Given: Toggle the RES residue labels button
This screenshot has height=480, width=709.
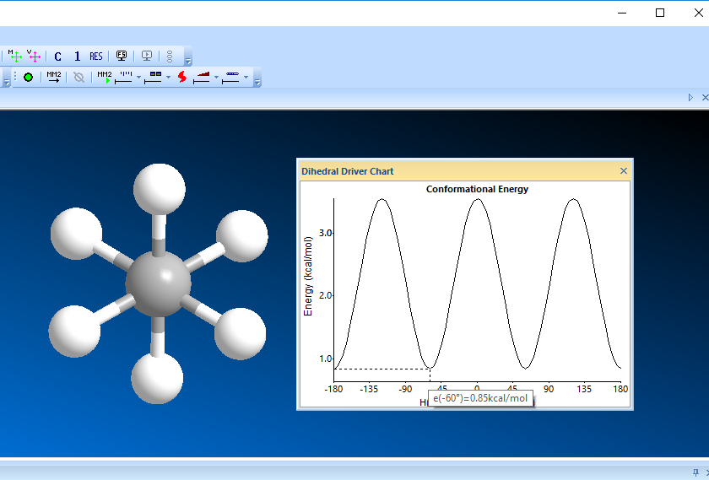Looking at the screenshot, I should [96, 57].
